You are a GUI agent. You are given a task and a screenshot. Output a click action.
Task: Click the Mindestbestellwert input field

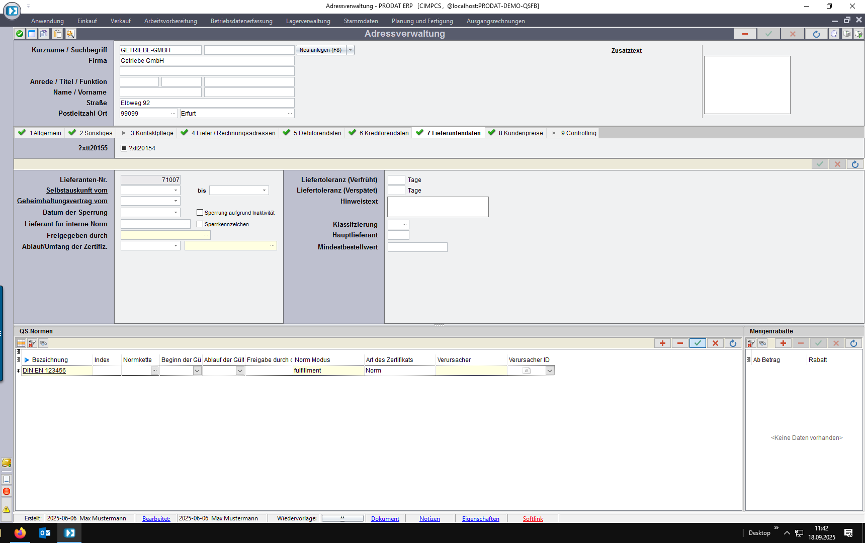pyautogui.click(x=417, y=247)
